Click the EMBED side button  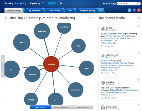tap(2, 60)
